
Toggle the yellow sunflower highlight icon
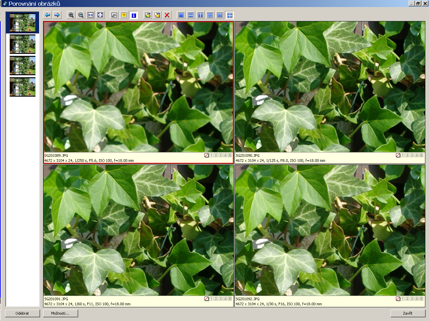pyautogui.click(x=124, y=15)
